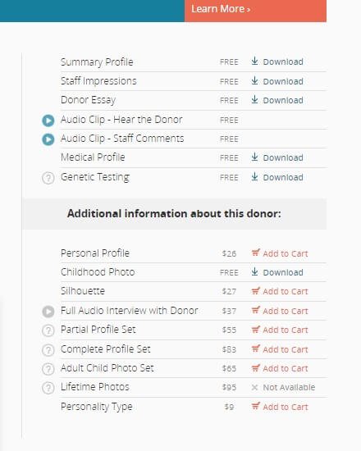Screen dimensions: 361x451
Task: Download Staff Impressions document
Action: 277,81
